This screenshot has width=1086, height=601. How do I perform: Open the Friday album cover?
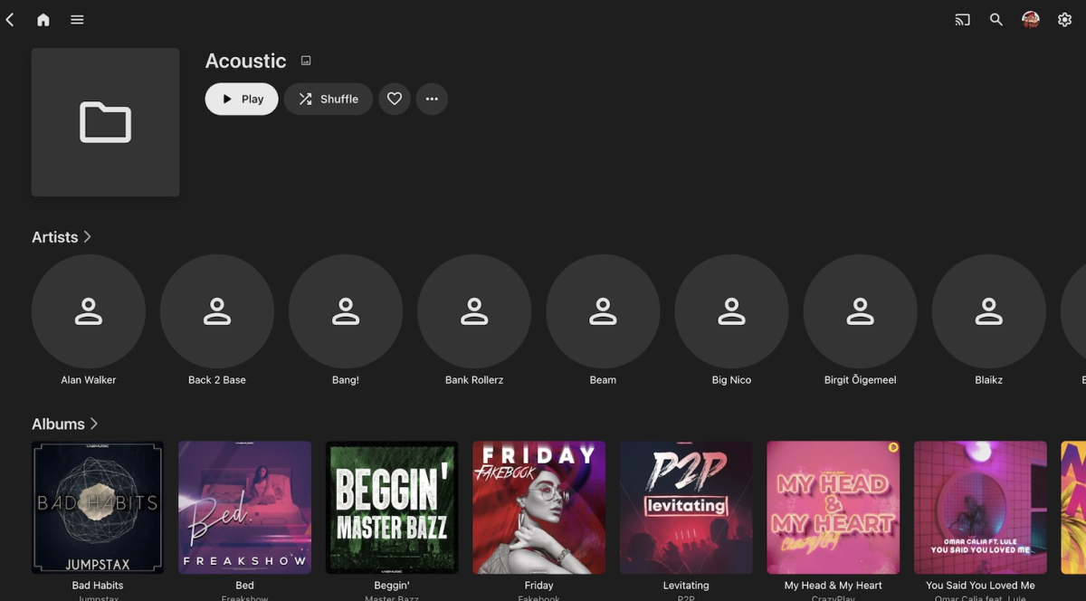(x=538, y=508)
